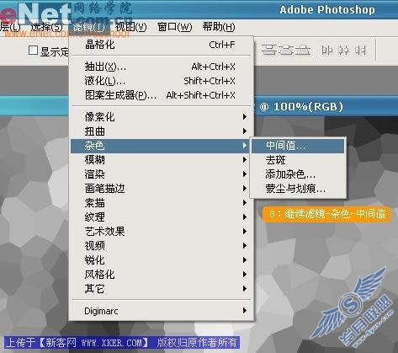Toggle the 显示定 checkbox in options bar
The image size is (398, 353).
point(33,51)
